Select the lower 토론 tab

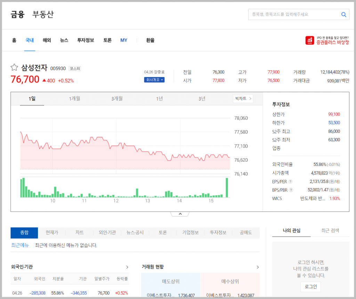point(163,232)
